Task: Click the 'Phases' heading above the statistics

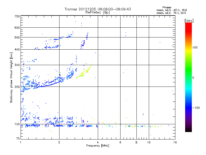Action: tap(167, 7)
